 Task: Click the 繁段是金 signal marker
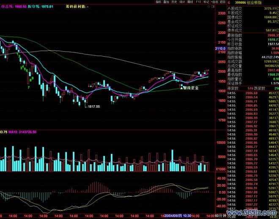point(189,88)
